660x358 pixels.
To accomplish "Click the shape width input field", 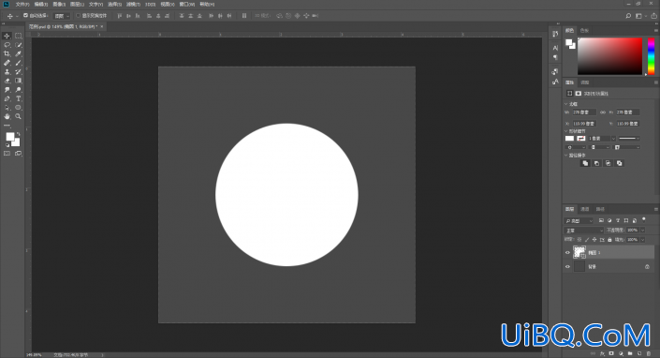I will 584,112.
